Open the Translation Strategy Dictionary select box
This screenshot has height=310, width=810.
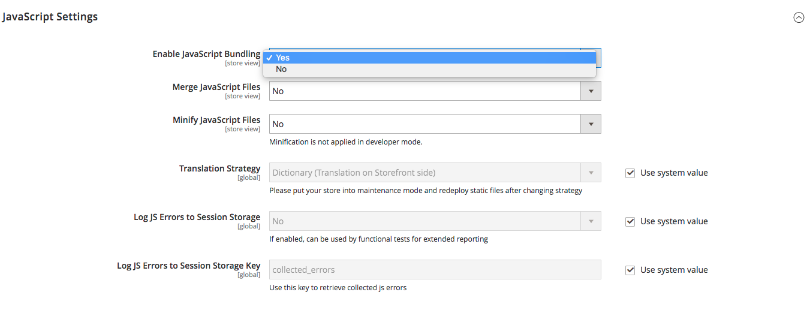[435, 173]
